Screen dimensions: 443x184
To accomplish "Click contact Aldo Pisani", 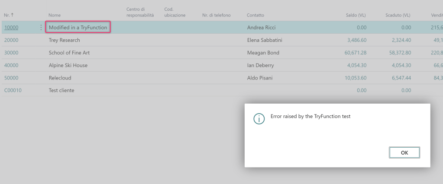I will [262, 78].
